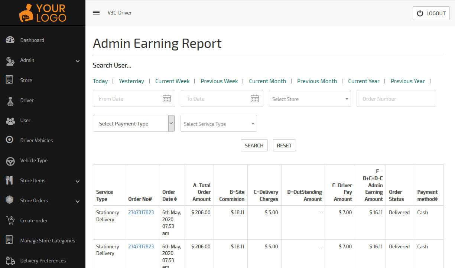Open calendar picker in From Date field
The height and width of the screenshot is (268, 455).
(x=167, y=99)
